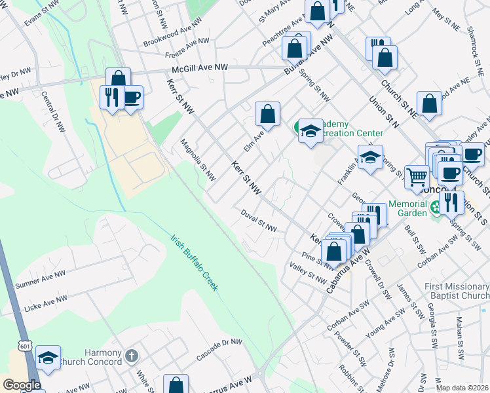
Task: Select the Cascade Dr NW street label
Action: pos(219,350)
